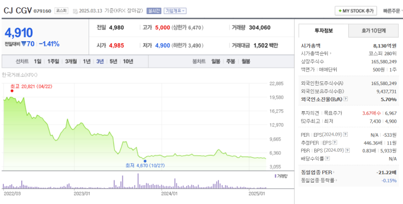The height and width of the screenshot is (204, 403).
Task: Click the -0.15% sector change value
Action: click(x=389, y=181)
